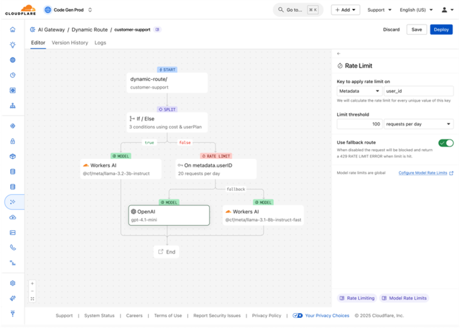Click the Save button
Viewport: 460px width, 328px height.
(417, 29)
